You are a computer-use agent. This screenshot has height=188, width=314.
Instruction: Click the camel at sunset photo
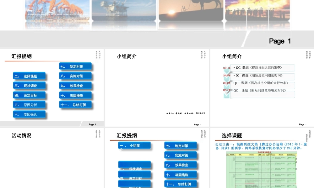click(x=191, y=10)
